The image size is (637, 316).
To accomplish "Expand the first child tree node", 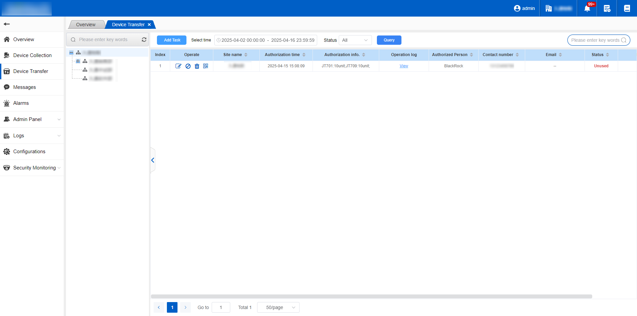I will coord(78,61).
